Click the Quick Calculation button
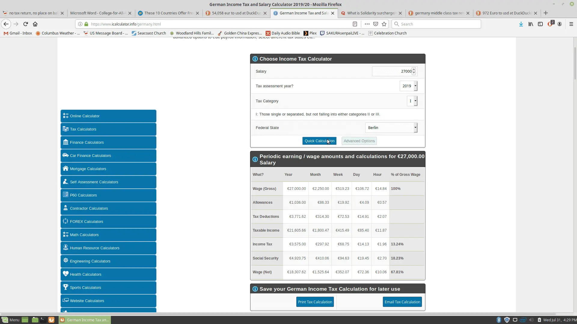The width and height of the screenshot is (577, 324). [319, 141]
